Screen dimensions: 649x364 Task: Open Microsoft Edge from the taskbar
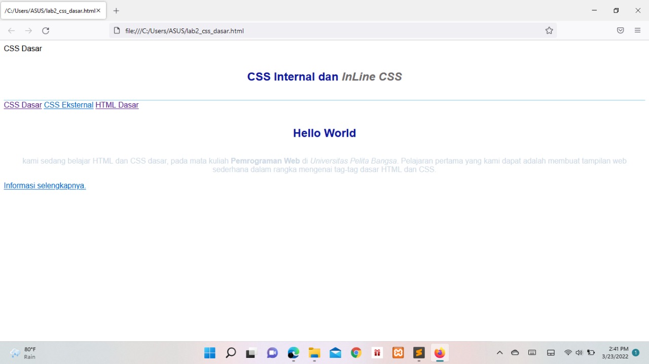point(293,352)
